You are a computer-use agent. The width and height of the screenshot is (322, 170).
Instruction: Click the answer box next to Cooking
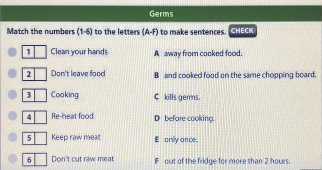click(40, 95)
